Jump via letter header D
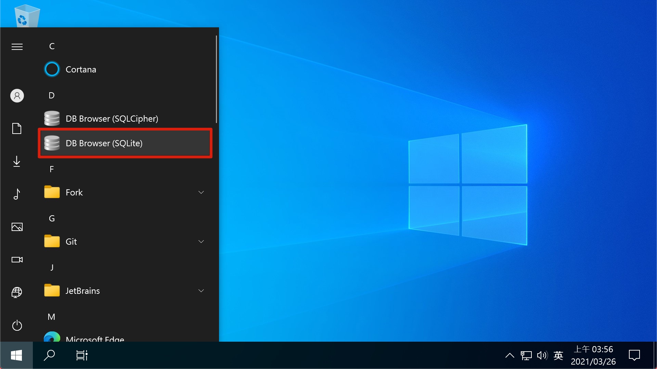This screenshot has width=657, height=369. (52, 95)
